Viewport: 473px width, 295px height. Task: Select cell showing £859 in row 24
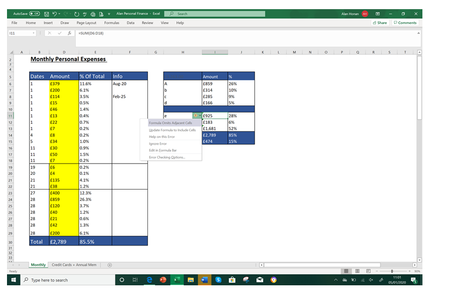(x=63, y=199)
